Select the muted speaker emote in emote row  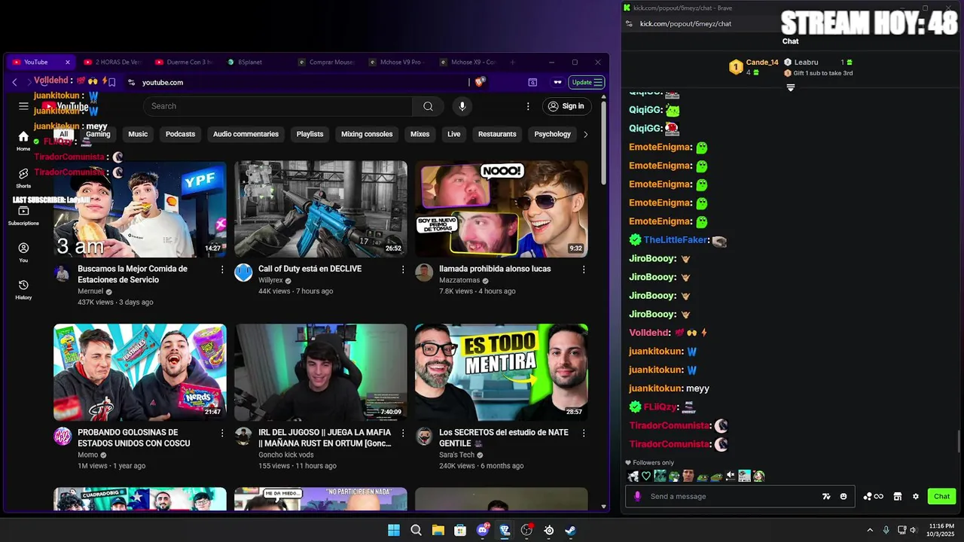point(730,476)
